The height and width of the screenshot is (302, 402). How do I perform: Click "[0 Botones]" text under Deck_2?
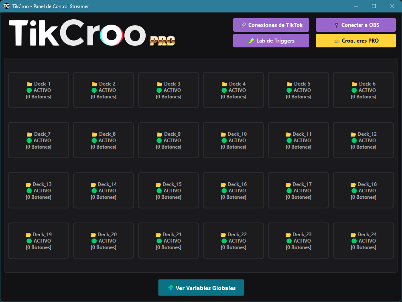(x=104, y=97)
